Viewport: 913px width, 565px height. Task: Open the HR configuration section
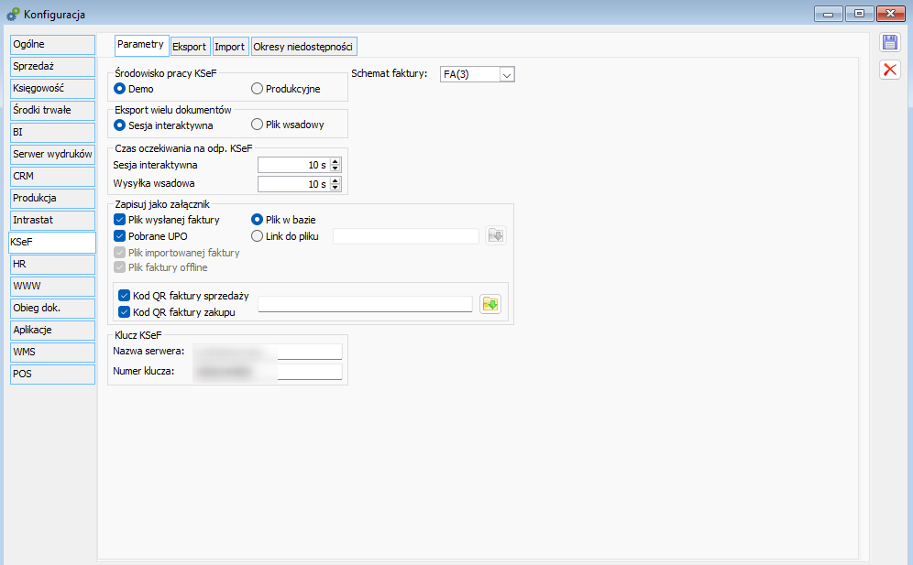(52, 264)
